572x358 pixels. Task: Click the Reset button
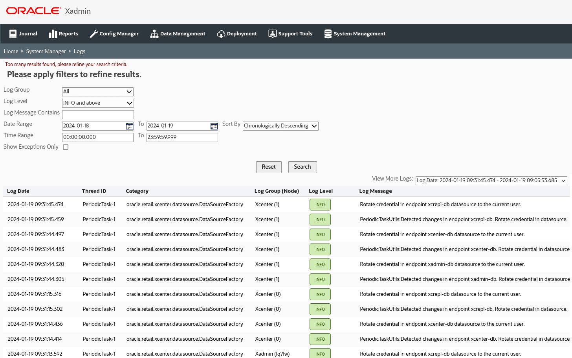click(x=269, y=167)
